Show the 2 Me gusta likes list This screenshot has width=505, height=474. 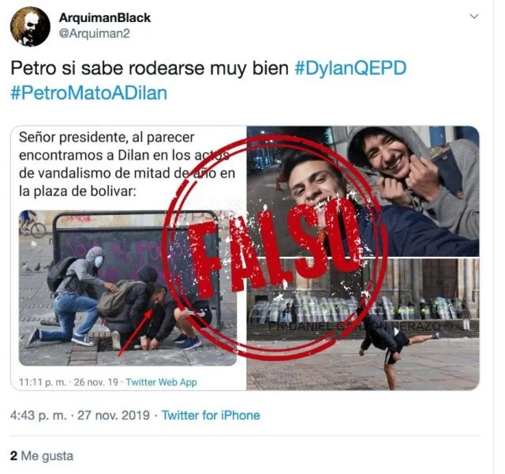click(42, 456)
